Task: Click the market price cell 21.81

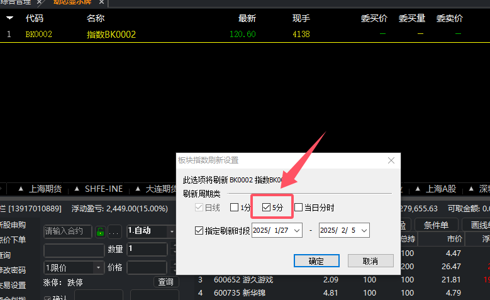Action: pyautogui.click(x=451, y=279)
